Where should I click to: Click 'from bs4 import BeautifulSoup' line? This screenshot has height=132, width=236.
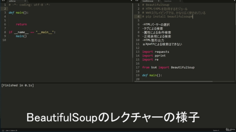click(168, 67)
